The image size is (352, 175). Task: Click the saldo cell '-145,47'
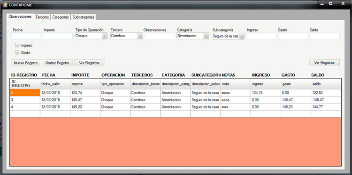[x=326, y=100]
